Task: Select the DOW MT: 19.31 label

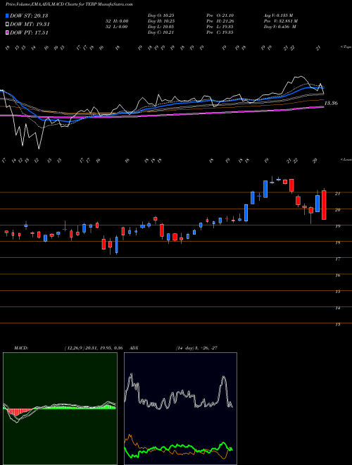Action: pyautogui.click(x=30, y=25)
